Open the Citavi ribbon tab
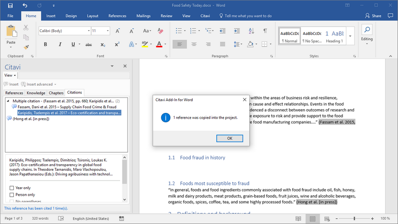This screenshot has width=398, height=224. [205, 16]
